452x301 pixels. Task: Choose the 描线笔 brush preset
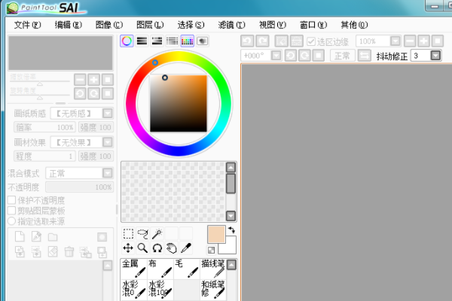pyautogui.click(x=212, y=269)
